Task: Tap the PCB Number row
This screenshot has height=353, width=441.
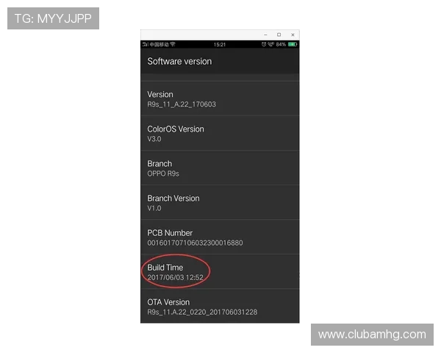Action: [x=220, y=237]
